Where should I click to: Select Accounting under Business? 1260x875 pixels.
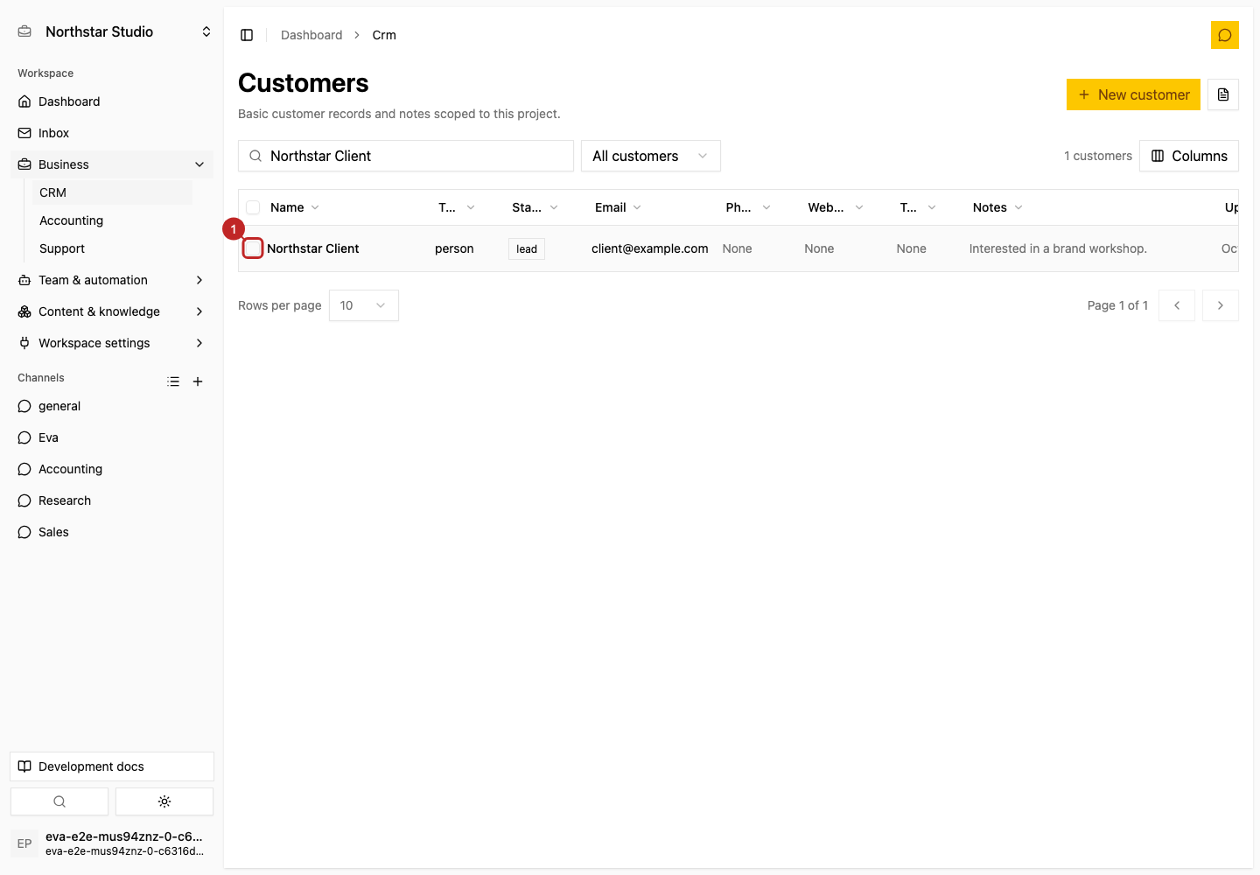click(x=112, y=220)
